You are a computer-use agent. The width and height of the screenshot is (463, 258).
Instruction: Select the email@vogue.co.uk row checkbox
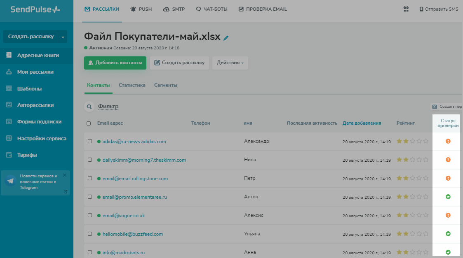pyautogui.click(x=90, y=216)
